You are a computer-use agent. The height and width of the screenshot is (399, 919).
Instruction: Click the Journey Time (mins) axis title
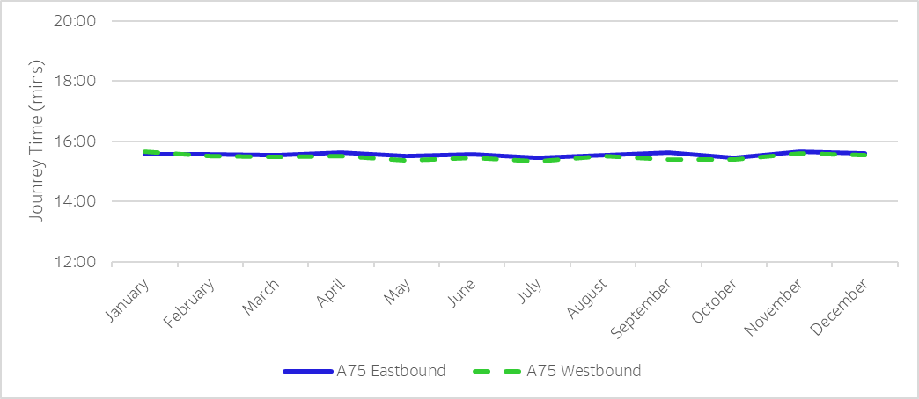pos(37,141)
